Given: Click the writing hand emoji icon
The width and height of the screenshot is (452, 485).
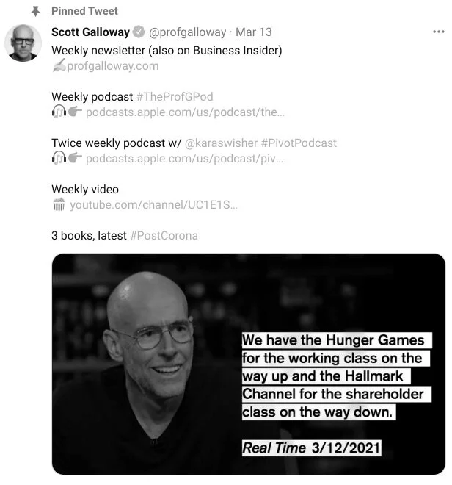Looking at the screenshot, I should pos(59,65).
